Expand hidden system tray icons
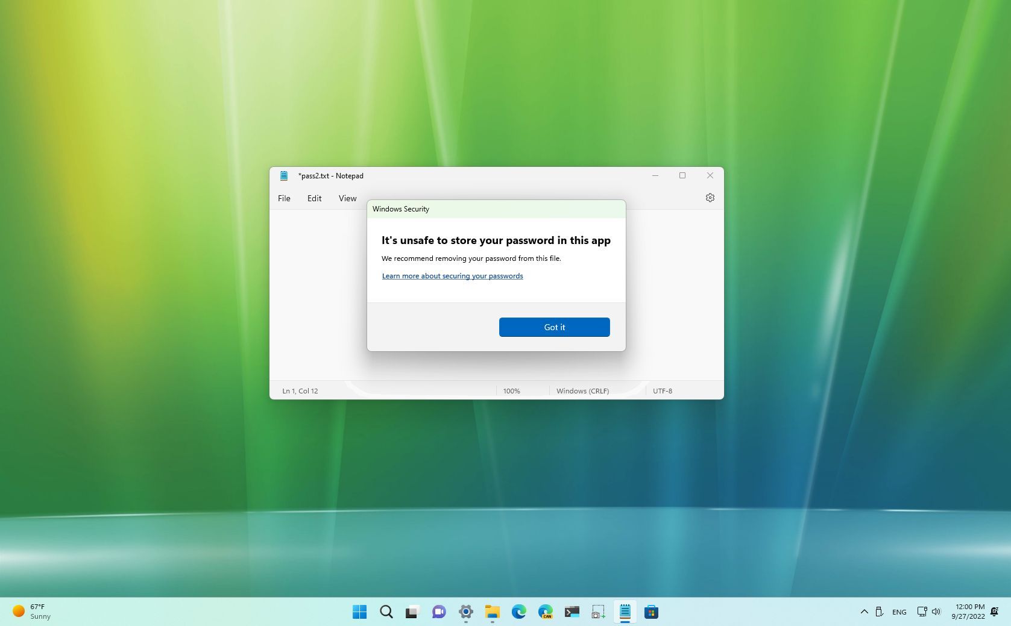 point(865,612)
